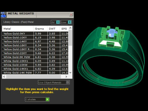Select the blue gemstone in the ring model
The height and width of the screenshot is (111, 148).
[112, 33]
